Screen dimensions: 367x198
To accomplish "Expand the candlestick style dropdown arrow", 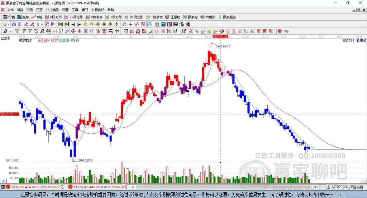I will pos(42,24).
